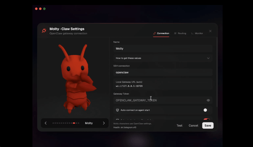
Task: Switch to the Connection tab
Action: click(161, 33)
